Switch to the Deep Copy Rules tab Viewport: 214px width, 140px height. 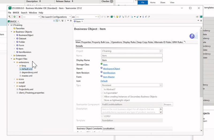point(145,42)
